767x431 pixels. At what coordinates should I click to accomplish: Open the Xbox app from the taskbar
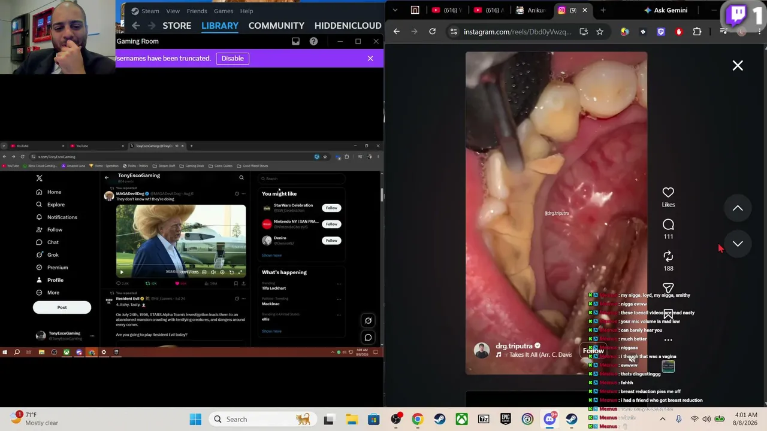click(461, 419)
